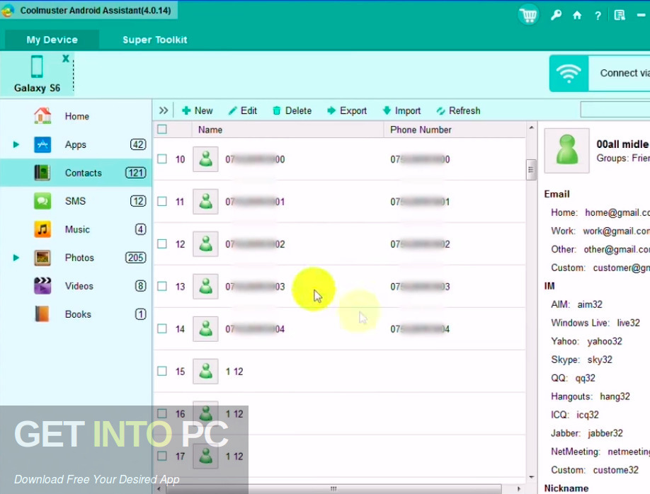Click the vertical scrollbar thumb of contact list
Image resolution: width=650 pixels, height=494 pixels.
pyautogui.click(x=531, y=169)
